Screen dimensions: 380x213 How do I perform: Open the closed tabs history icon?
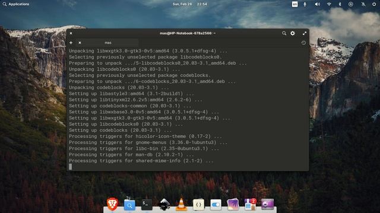[303, 43]
